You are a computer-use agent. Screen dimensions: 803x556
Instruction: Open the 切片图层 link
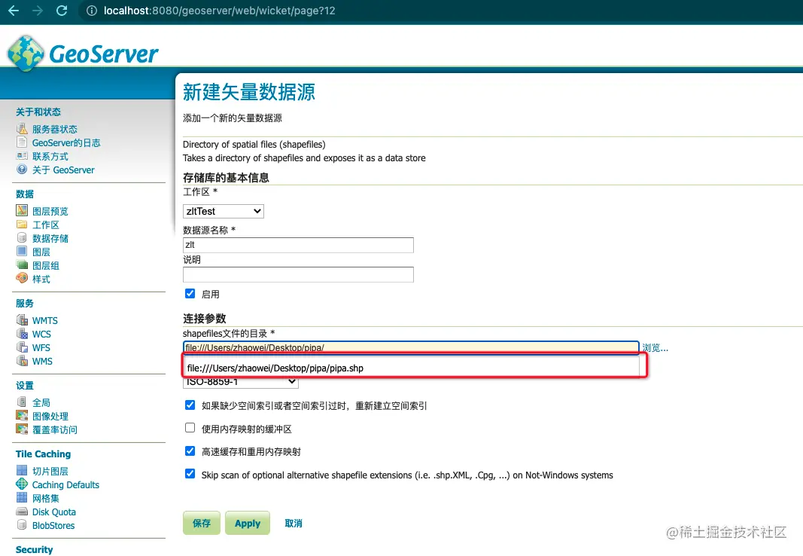50,471
